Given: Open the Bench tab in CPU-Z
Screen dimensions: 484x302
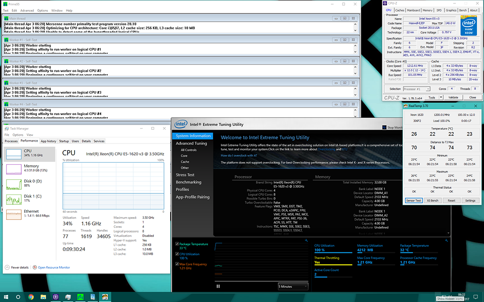Looking at the screenshot, I should pyautogui.click(x=463, y=10).
